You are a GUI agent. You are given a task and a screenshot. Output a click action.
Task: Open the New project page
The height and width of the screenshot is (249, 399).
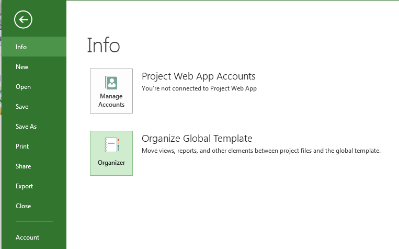pos(22,67)
